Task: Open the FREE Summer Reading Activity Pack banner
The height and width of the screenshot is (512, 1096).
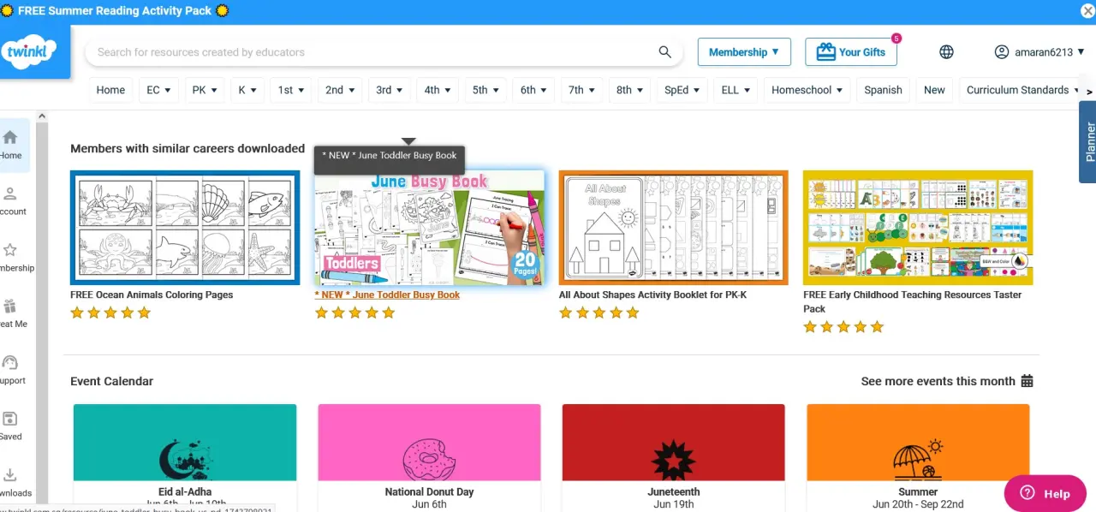Action: pyautogui.click(x=115, y=11)
